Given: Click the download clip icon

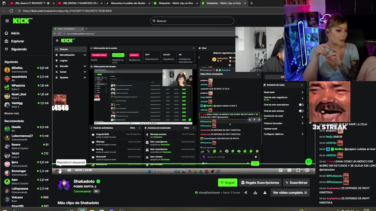Looking at the screenshot, I should pyautogui.click(x=255, y=193).
